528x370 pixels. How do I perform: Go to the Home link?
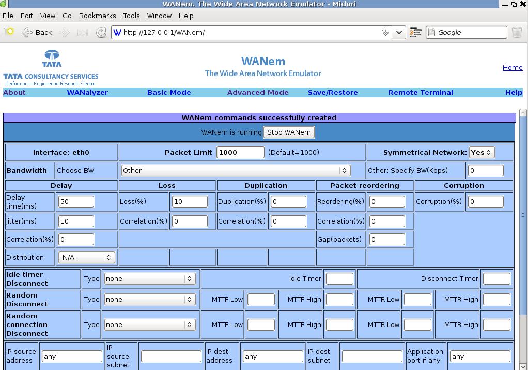(x=512, y=67)
